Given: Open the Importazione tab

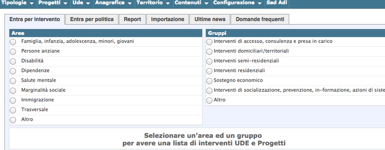Looking at the screenshot, I should [168, 19].
